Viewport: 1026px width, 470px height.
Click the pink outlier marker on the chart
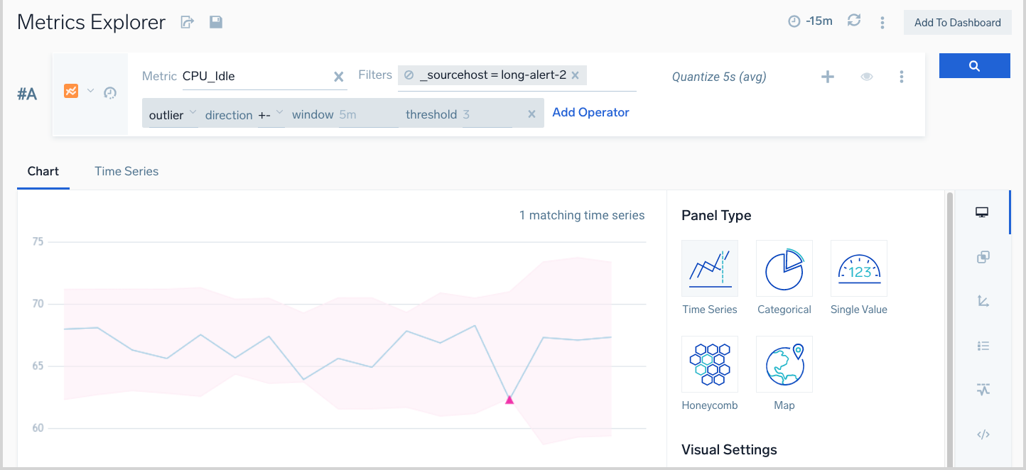pos(509,400)
